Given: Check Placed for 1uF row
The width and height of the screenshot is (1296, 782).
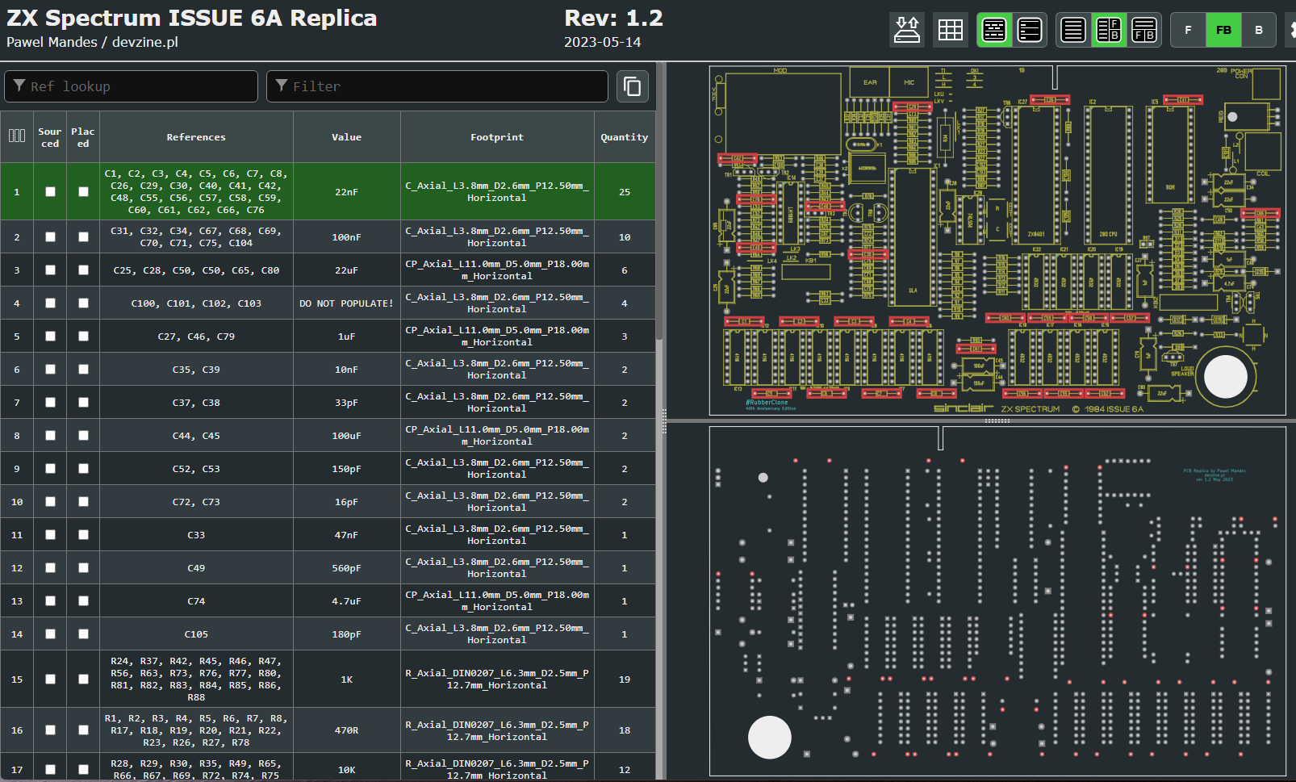Looking at the screenshot, I should click(x=83, y=336).
